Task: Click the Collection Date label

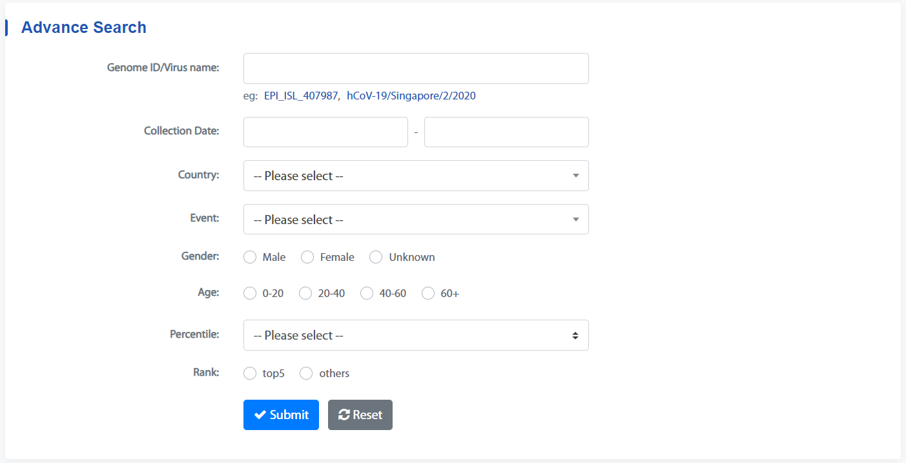Action: [181, 130]
